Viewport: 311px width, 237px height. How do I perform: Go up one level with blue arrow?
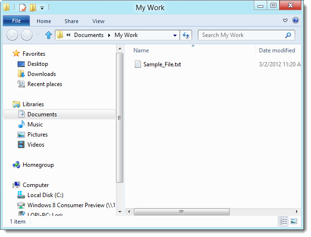(49, 35)
